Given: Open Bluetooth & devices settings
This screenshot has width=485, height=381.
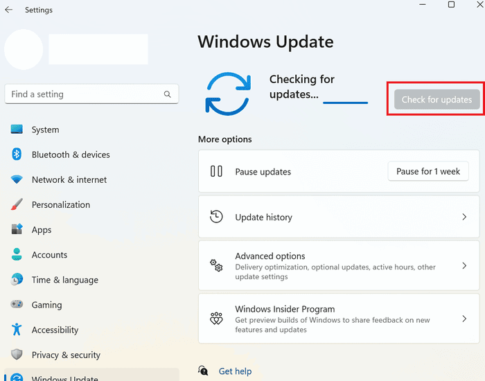Looking at the screenshot, I should (71, 154).
